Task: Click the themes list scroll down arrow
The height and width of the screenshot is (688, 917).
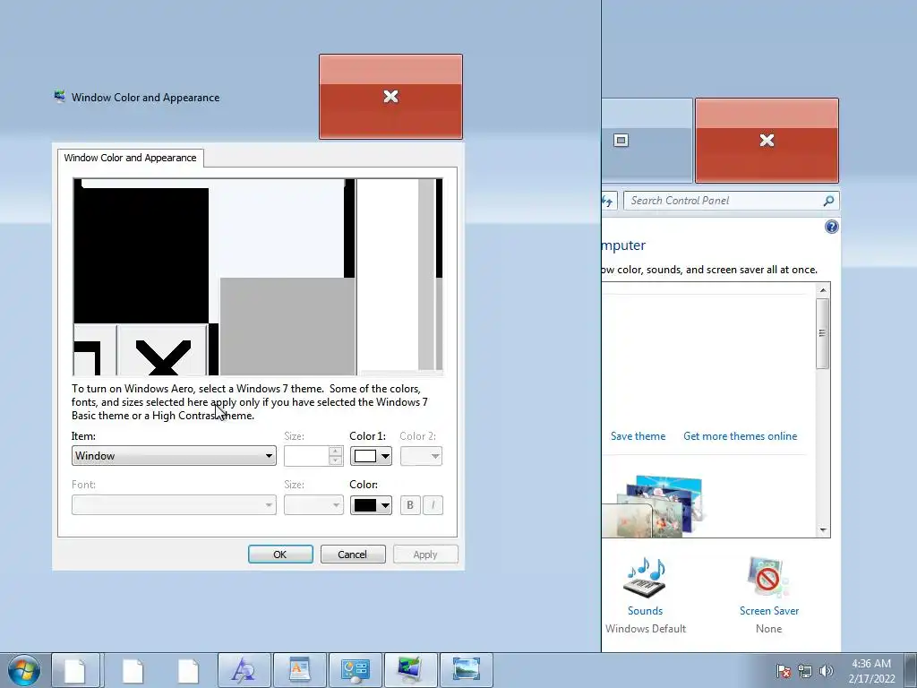Action: pos(823,530)
